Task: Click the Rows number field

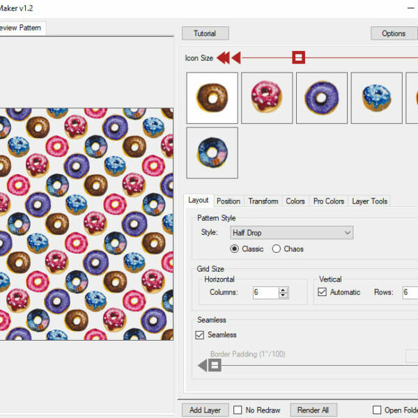Action: coord(410,293)
